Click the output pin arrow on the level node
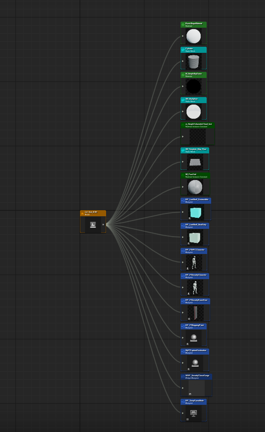The height and width of the screenshot is (432, 265). [x=103, y=224]
